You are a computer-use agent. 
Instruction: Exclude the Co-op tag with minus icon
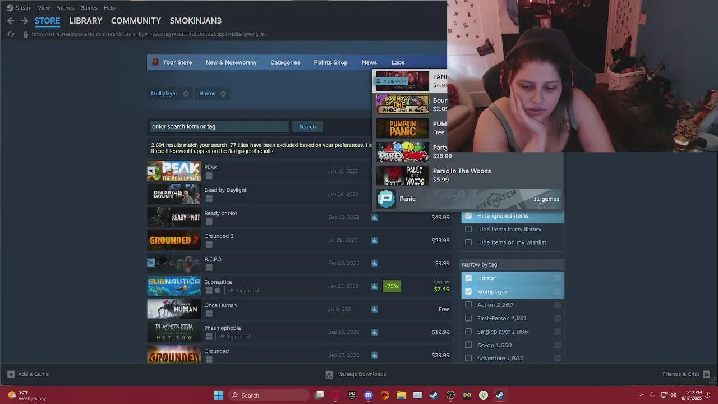[x=558, y=345]
